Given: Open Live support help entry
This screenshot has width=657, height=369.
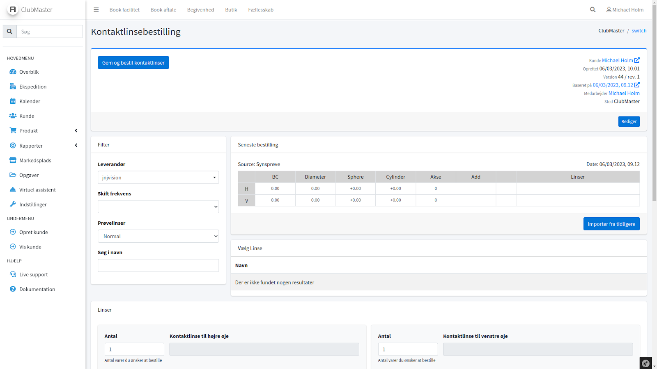Looking at the screenshot, I should [33, 275].
